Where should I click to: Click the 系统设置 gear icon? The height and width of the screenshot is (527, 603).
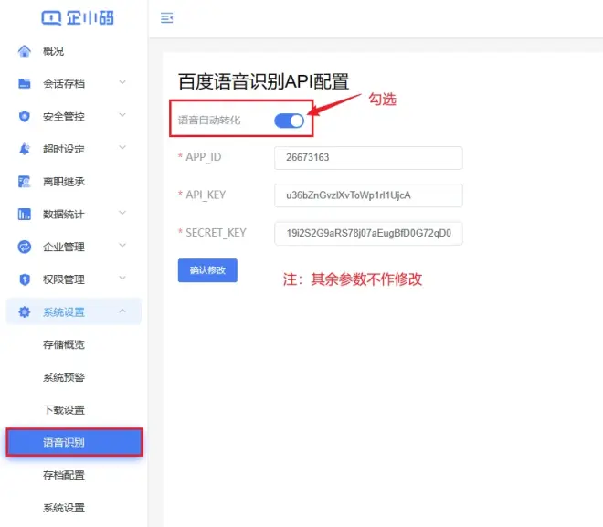click(25, 312)
